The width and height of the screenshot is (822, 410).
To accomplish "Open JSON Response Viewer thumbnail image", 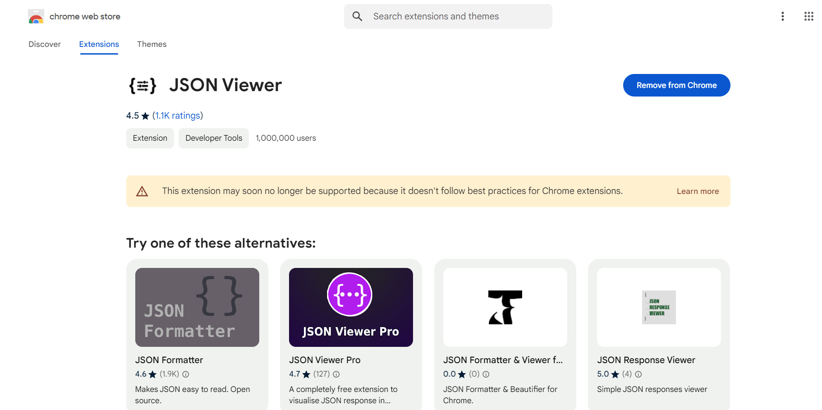I will click(659, 307).
